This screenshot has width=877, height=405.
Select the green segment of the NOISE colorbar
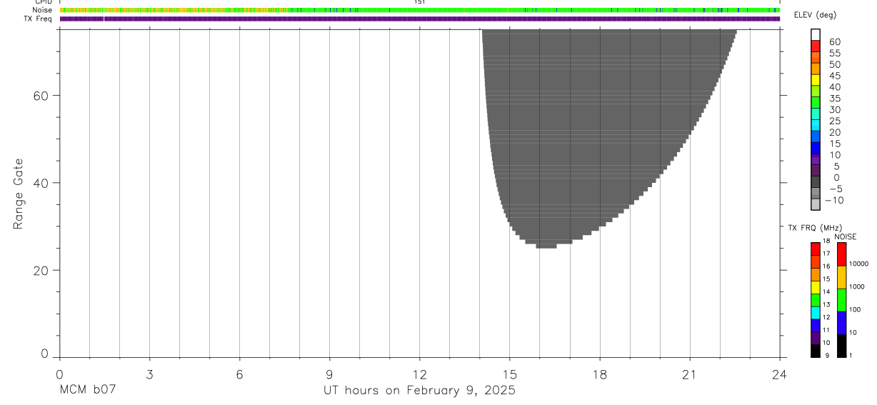841,301
